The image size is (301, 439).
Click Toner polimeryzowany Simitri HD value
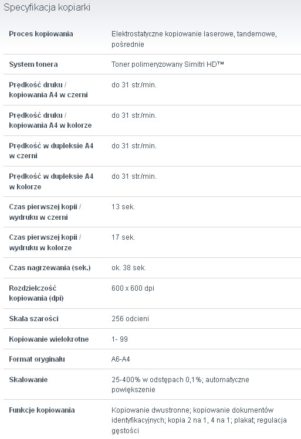click(168, 64)
